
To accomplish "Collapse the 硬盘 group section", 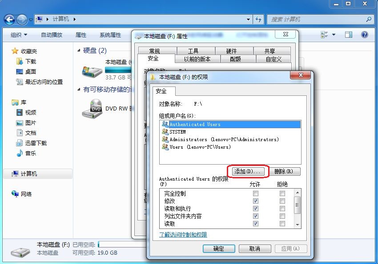I will coord(79,51).
